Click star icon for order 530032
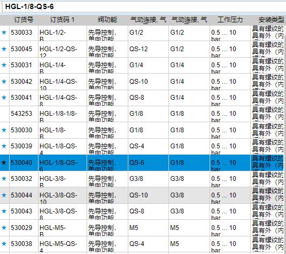 pos(4,179)
